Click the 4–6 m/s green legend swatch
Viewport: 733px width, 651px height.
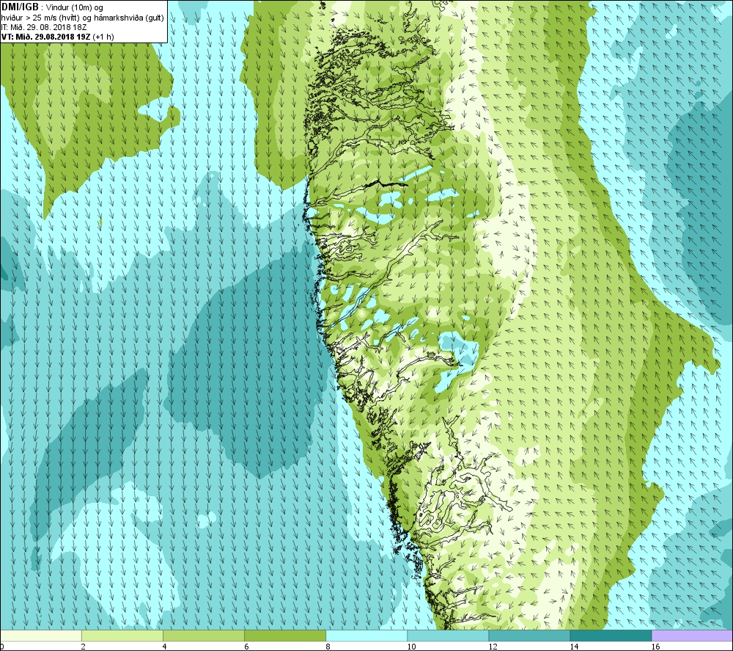(203, 636)
